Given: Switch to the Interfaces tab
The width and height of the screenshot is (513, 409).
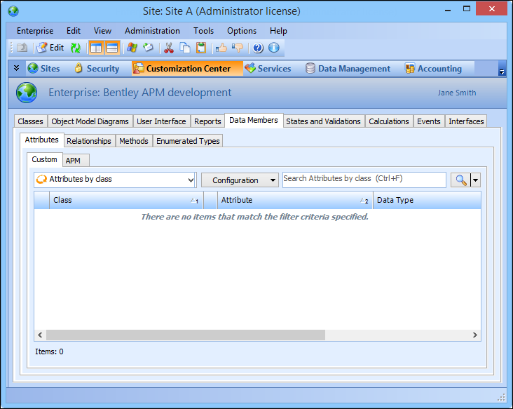Looking at the screenshot, I should (x=466, y=121).
